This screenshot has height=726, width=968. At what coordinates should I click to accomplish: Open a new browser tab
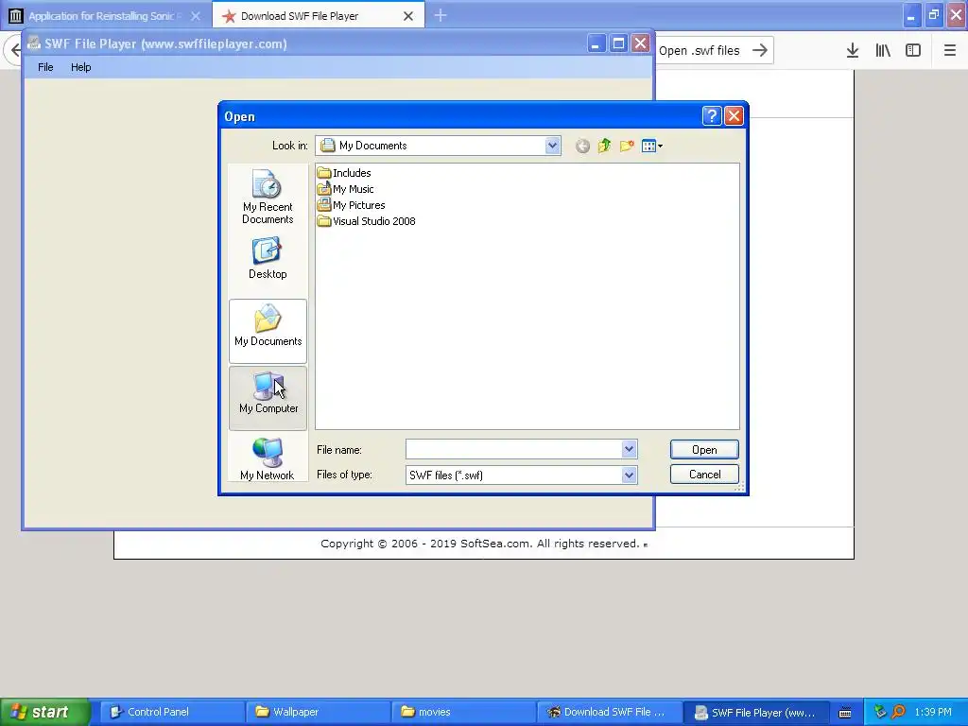point(441,15)
